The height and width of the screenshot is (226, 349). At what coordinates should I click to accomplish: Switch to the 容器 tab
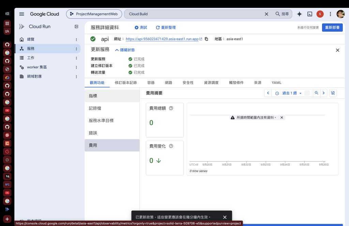click(x=151, y=83)
